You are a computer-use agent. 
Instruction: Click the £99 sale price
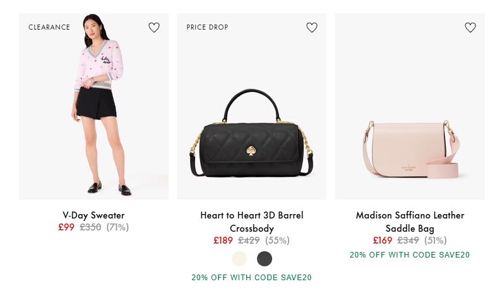coord(66,227)
